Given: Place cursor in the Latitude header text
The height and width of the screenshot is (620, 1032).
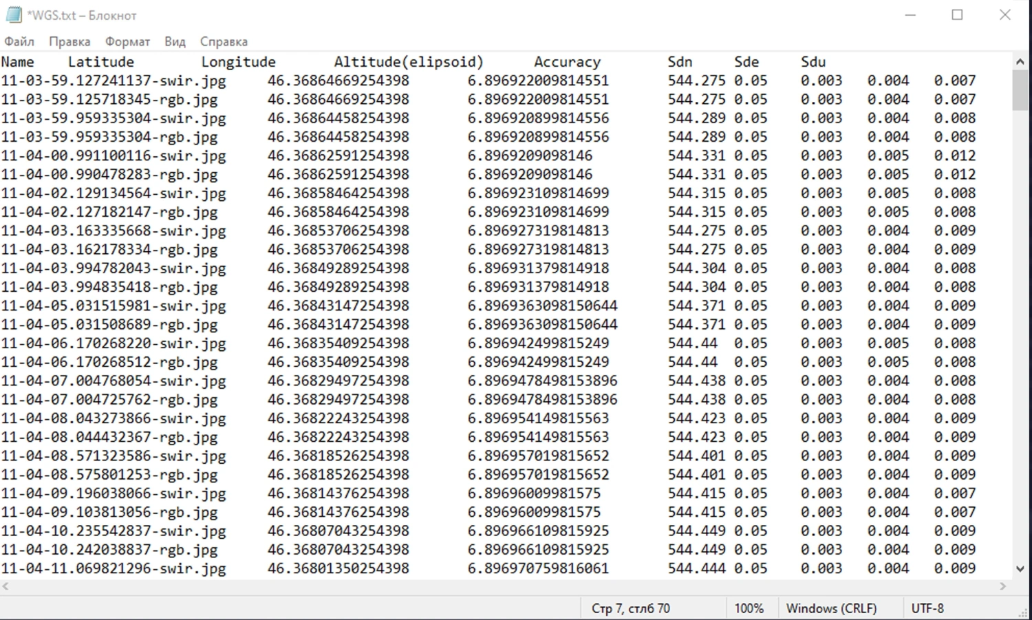Looking at the screenshot, I should coord(100,62).
